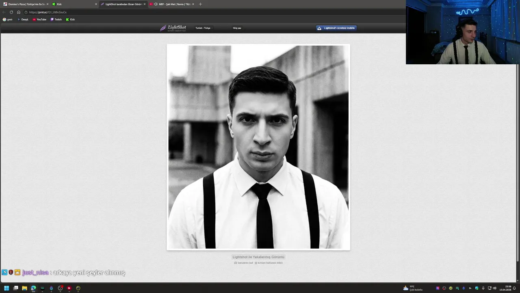Screen dimensions: 520x293
Task: Open volume control in system tray
Action: pos(495,288)
